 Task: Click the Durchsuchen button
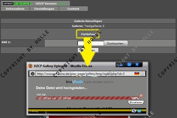(116, 43)
